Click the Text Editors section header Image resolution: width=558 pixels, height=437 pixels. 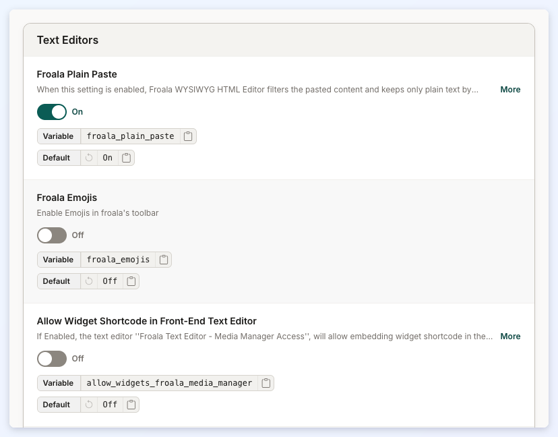pos(67,40)
